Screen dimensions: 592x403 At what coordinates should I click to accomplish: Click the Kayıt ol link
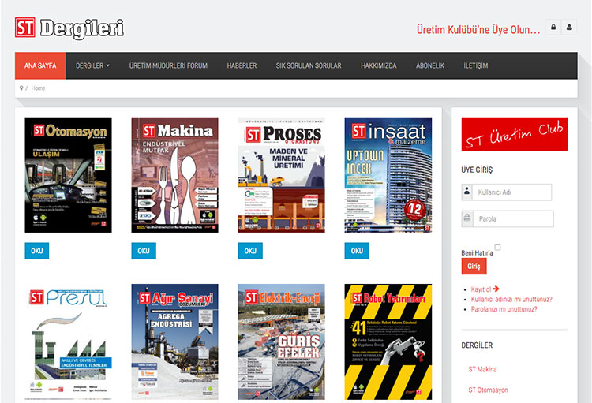pyautogui.click(x=481, y=289)
